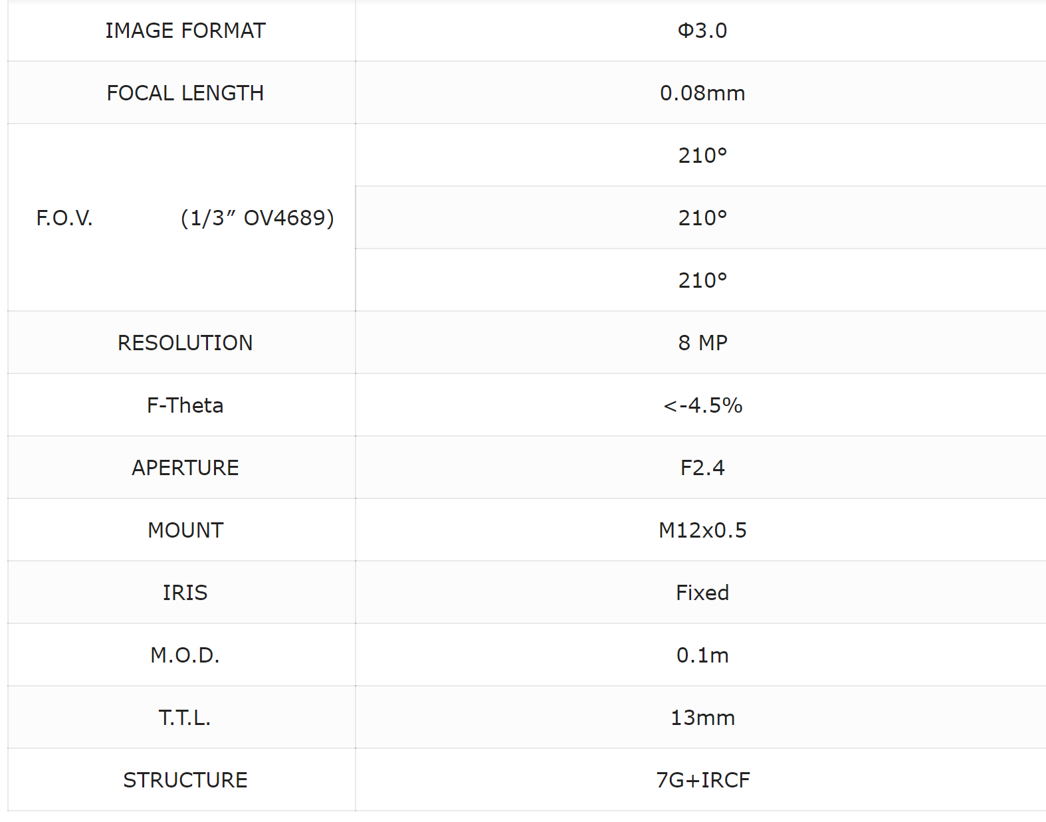Select the F2.4 aperture value
1046x822 pixels.
702,468
